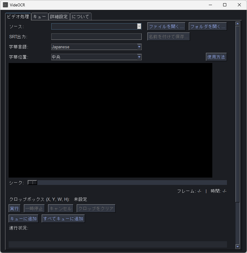247x253 pixels.
Task: Switch to the キュー tab
Action: pos(40,17)
